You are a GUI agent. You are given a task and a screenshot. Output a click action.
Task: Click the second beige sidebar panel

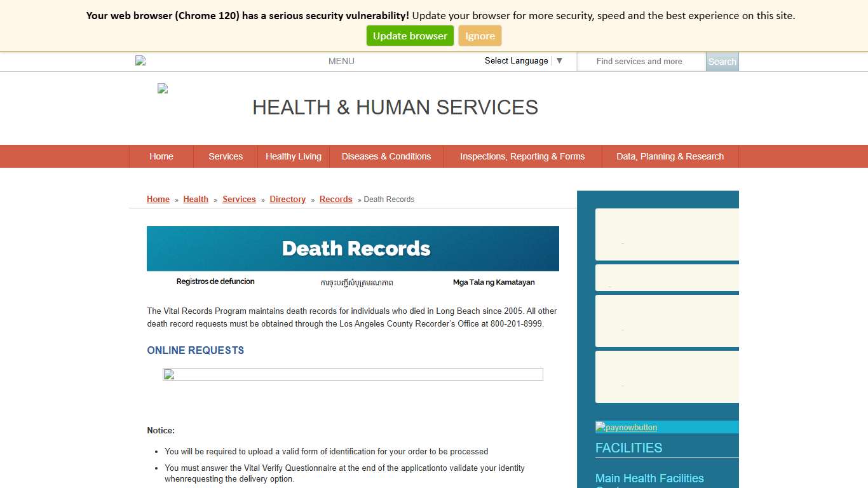coord(667,278)
